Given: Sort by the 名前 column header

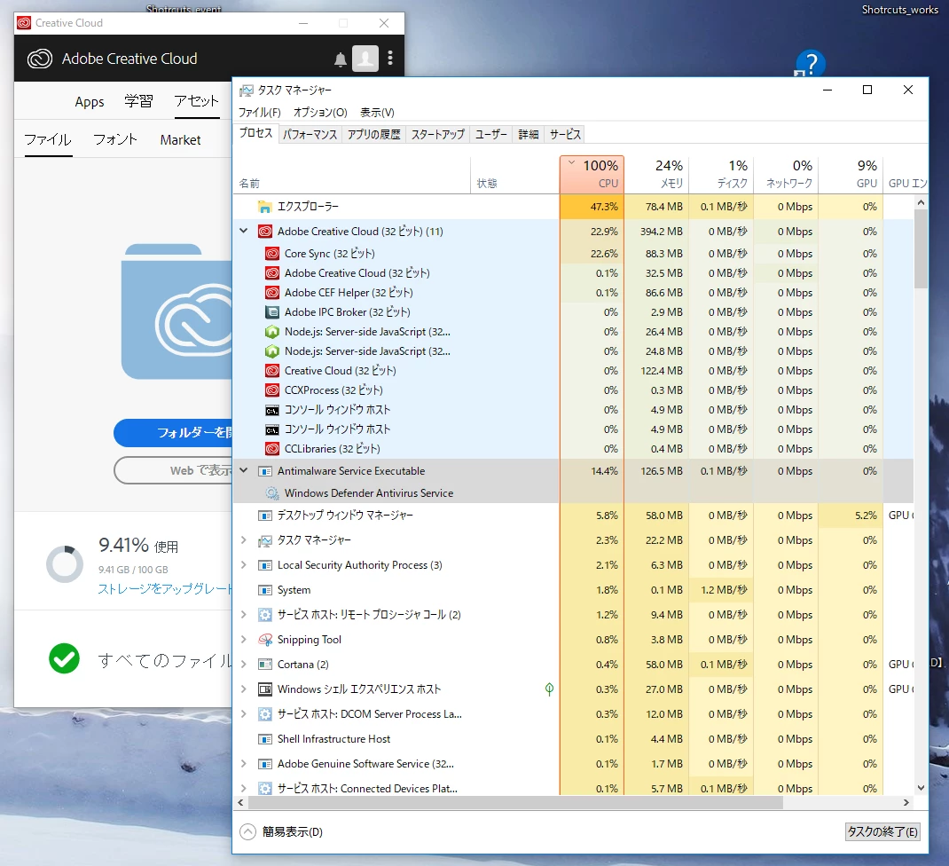Looking at the screenshot, I should tap(352, 176).
